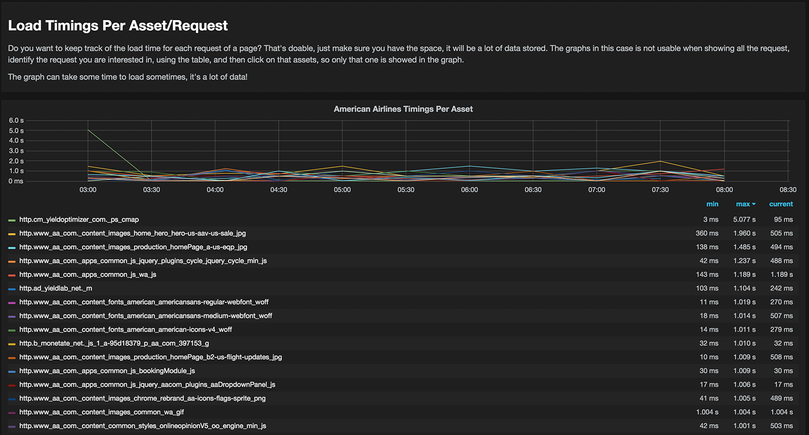Select the bookingModule_js legend entry
The height and width of the screenshot is (435, 809).
pos(107,371)
